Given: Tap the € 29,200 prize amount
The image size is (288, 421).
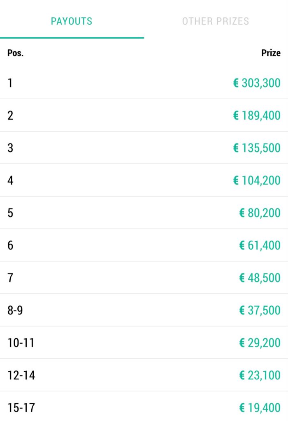Looking at the screenshot, I should point(260,342).
